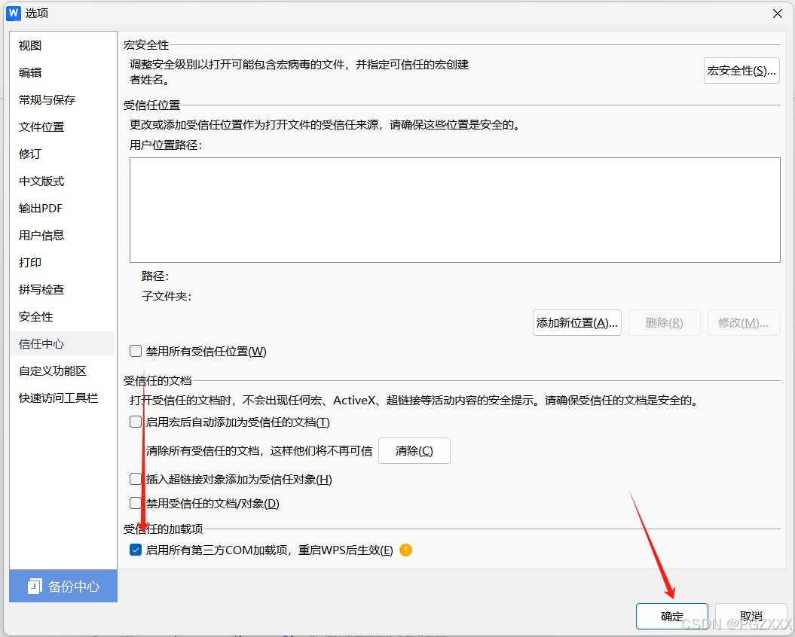Click the 受信任的文档 section heading
Viewport: 795px width, 637px height.
(157, 380)
